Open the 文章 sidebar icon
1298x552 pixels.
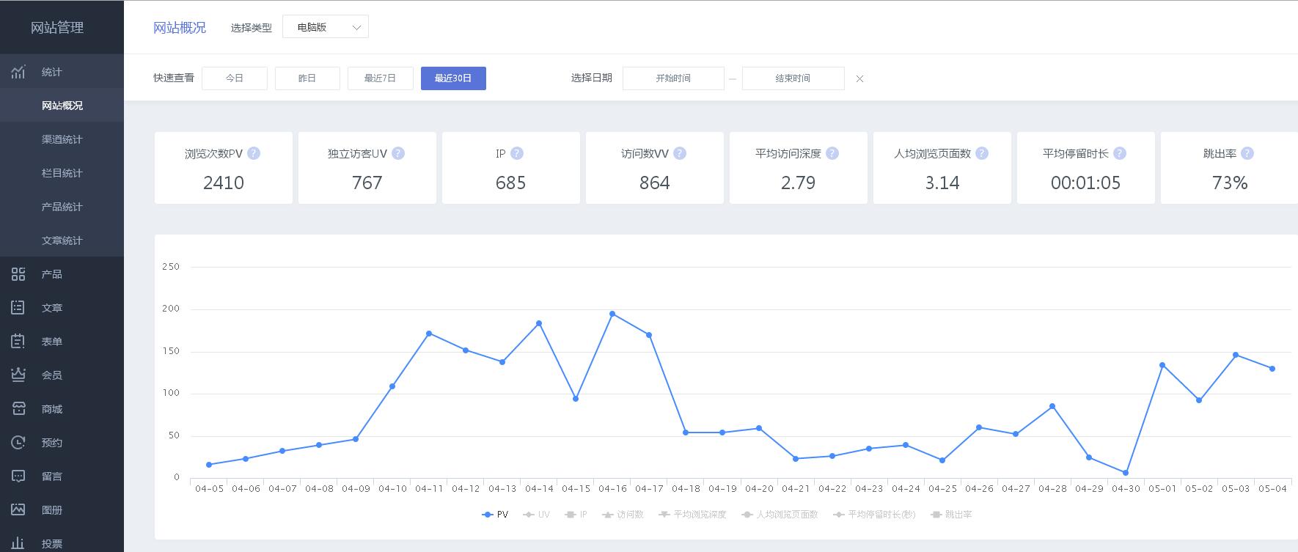point(18,308)
